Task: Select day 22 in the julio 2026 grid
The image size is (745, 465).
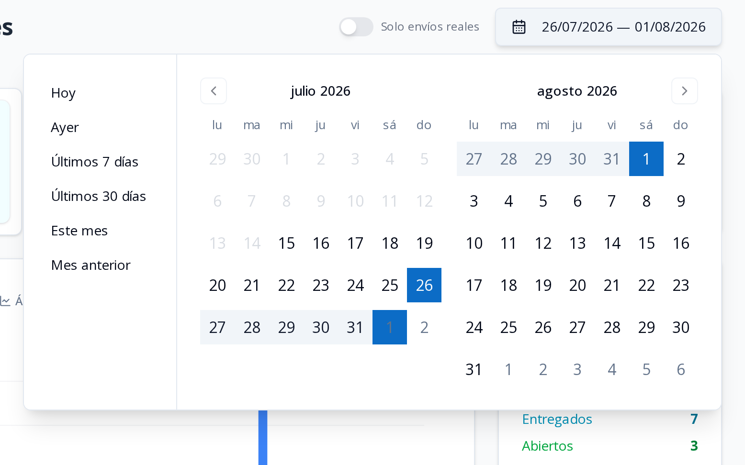Action: [x=286, y=285]
